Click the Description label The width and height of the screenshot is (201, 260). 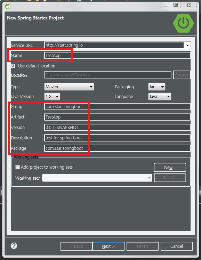coord(22,138)
